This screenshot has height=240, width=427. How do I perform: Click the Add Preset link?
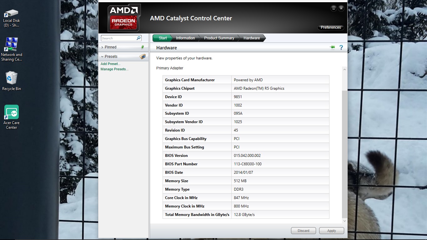point(110,64)
